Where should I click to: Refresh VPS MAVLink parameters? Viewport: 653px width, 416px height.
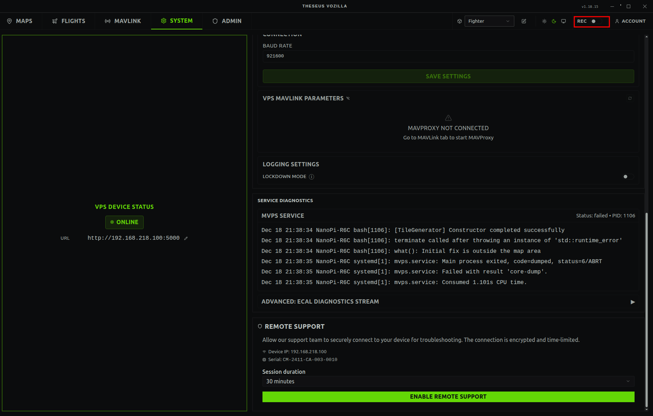tap(630, 98)
